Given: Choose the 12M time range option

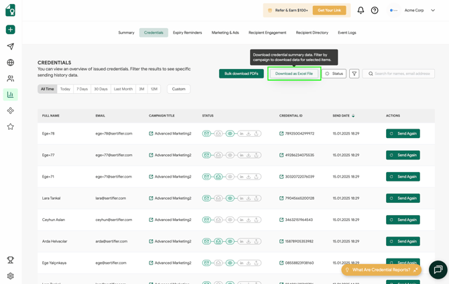Looking at the screenshot, I should [154, 89].
